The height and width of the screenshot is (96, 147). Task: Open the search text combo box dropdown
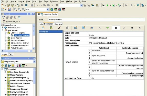[x=81, y=5]
